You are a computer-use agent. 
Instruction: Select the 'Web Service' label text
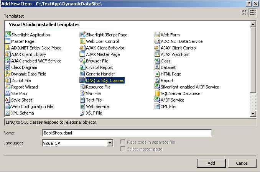(97, 106)
